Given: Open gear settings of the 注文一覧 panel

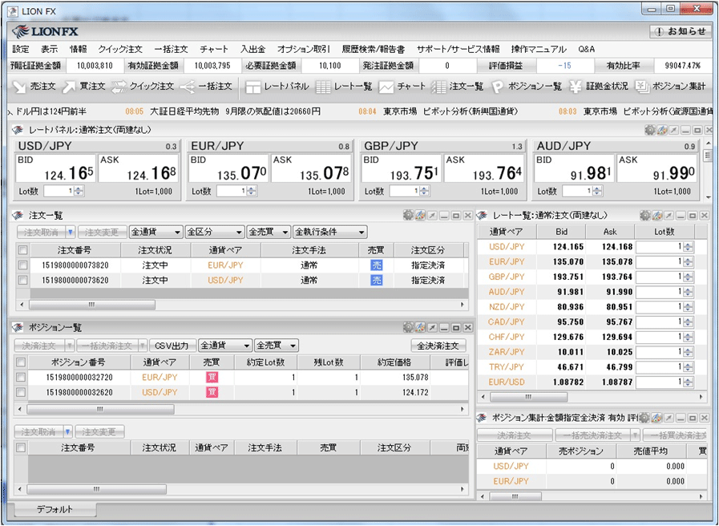Looking at the screenshot, I should [x=408, y=215].
